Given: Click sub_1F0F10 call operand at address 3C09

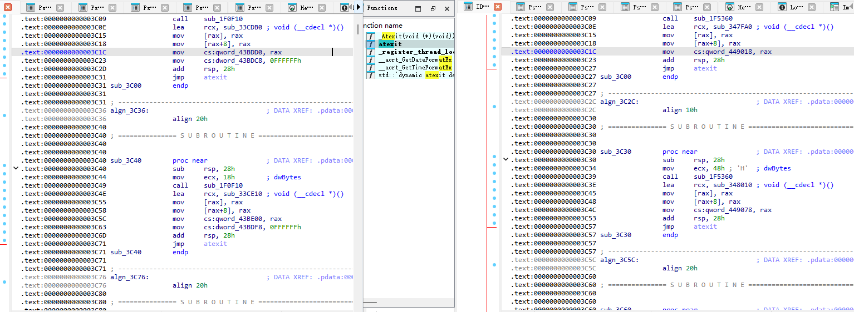Looking at the screenshot, I should pyautogui.click(x=223, y=19).
